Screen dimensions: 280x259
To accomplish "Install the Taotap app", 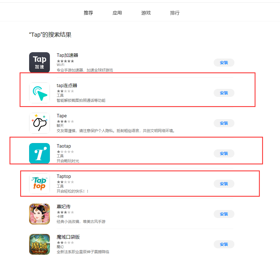I will point(224,153).
